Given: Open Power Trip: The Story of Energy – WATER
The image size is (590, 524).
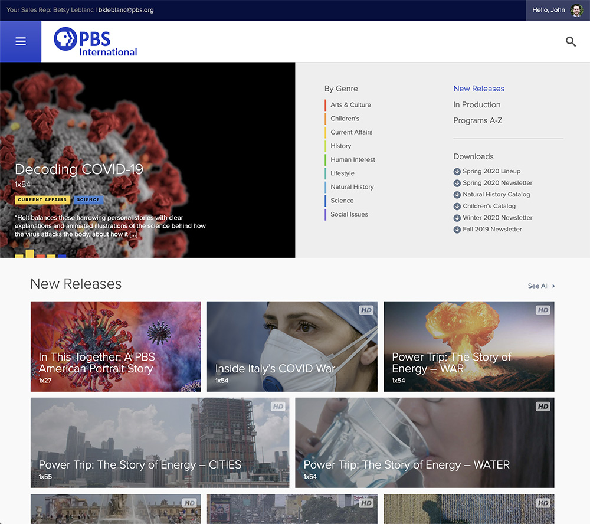Looking at the screenshot, I should coord(424,443).
